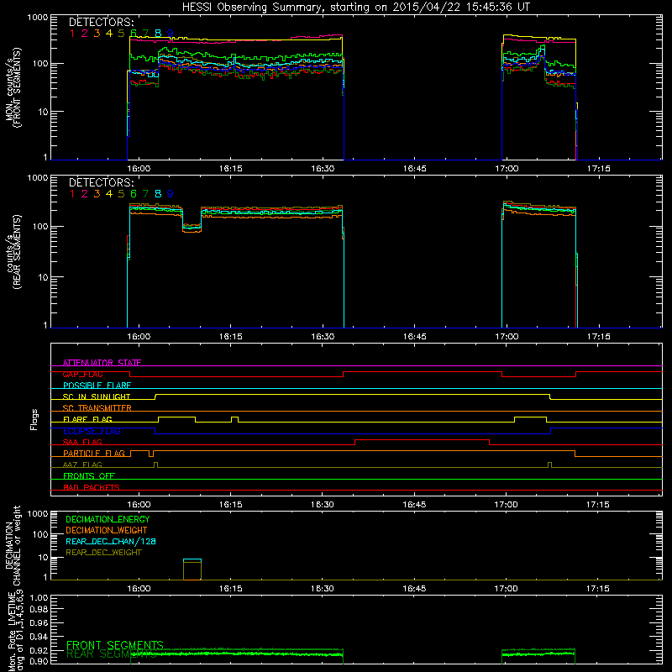Click the 17:00 tick label under the Flags plot
Screen dimensions: 672x672
[507, 505]
